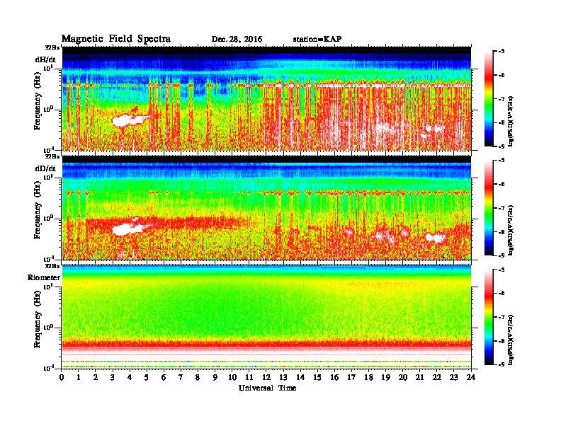Click hour "3" on the time axis
This screenshot has width=561, height=433.
(113, 378)
